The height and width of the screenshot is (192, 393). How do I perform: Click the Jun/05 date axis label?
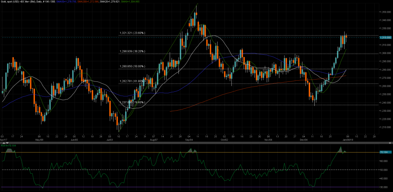(74, 140)
